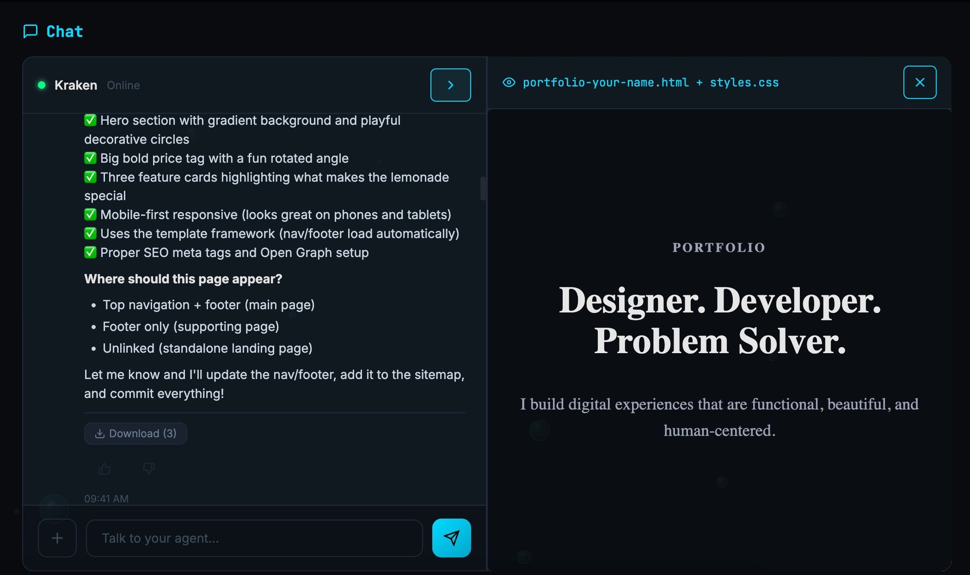970x575 pixels.
Task: Click the portfolio-your-name.html + styles.css filename
Action: (651, 82)
